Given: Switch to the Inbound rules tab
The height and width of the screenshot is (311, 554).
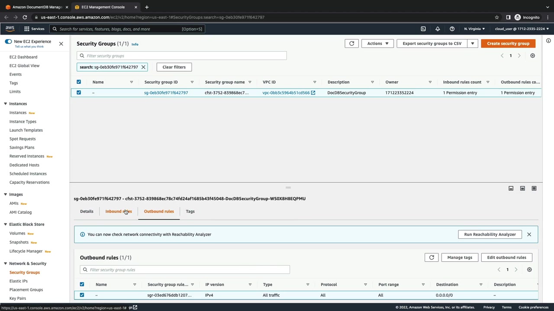Looking at the screenshot, I should (x=119, y=212).
